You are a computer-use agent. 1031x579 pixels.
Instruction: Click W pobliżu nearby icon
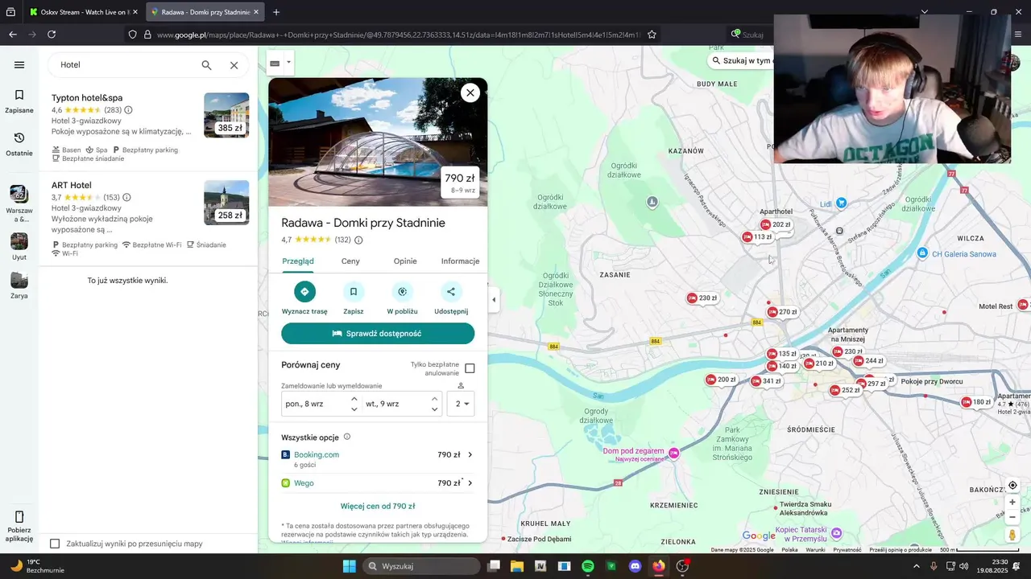[402, 291]
